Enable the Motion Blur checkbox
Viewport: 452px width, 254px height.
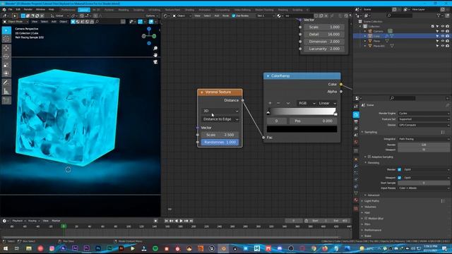point(367,218)
